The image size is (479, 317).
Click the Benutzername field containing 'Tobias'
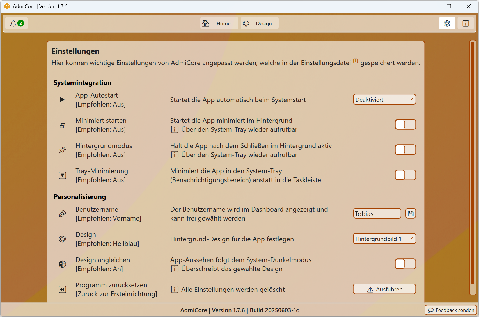(377, 214)
